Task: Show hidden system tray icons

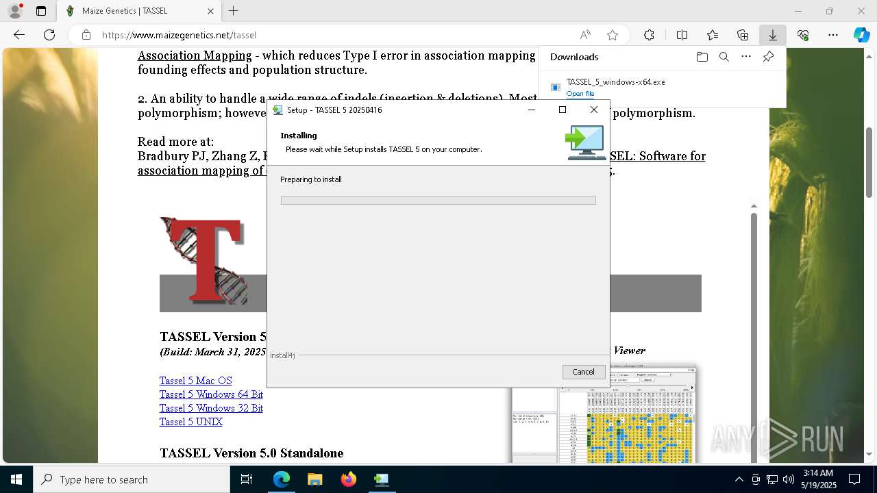Action: [x=739, y=479]
